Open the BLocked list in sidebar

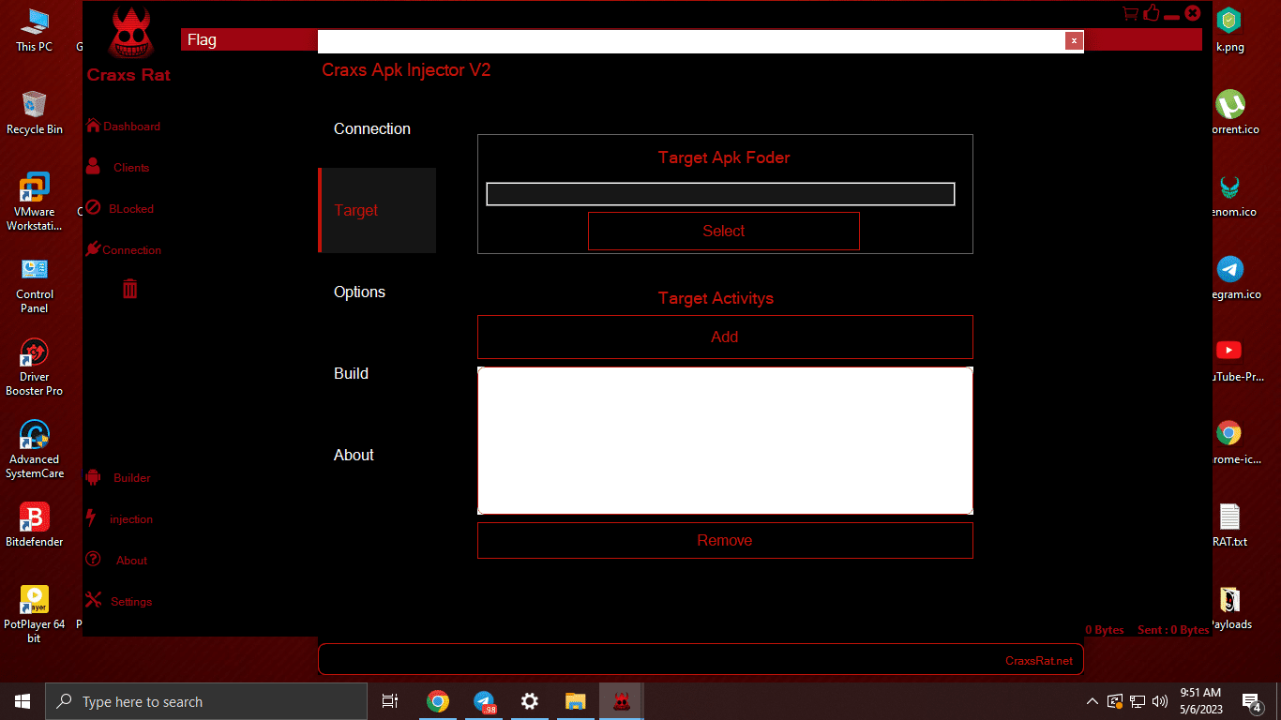120,208
